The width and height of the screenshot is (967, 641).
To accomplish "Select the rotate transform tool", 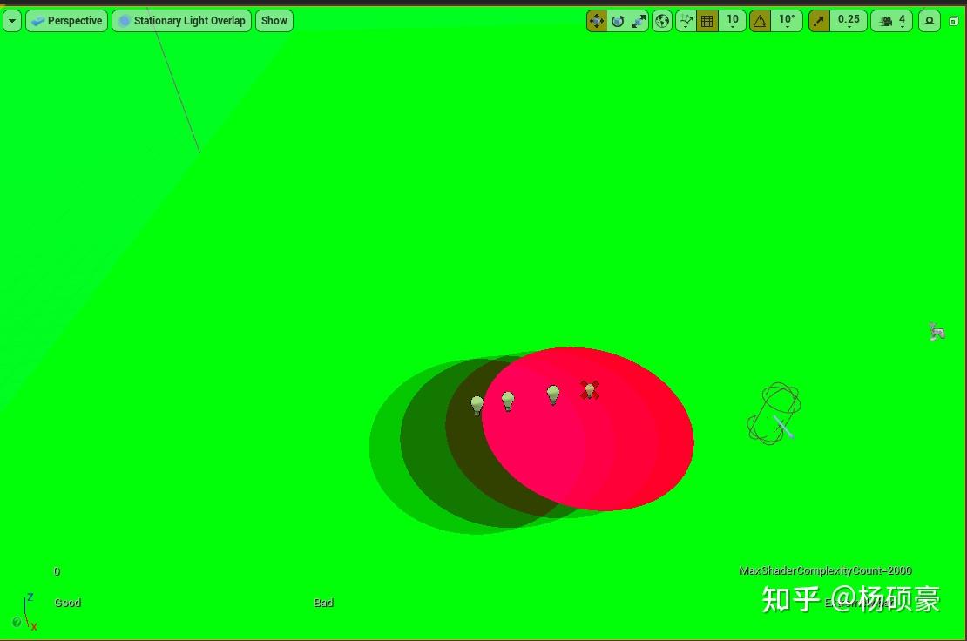I will tap(618, 21).
